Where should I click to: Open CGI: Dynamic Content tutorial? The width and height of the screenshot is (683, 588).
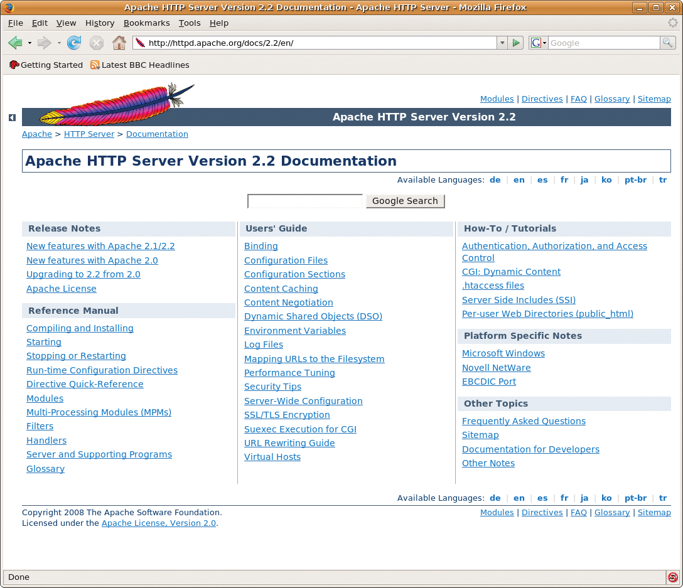(512, 272)
